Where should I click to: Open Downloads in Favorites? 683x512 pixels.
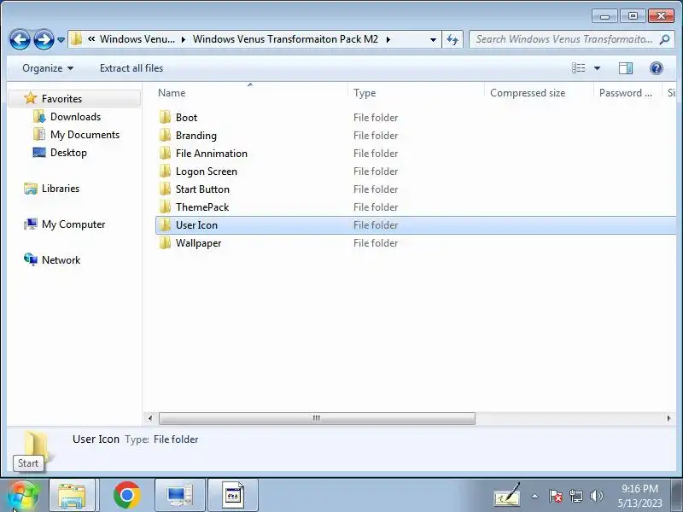[75, 117]
